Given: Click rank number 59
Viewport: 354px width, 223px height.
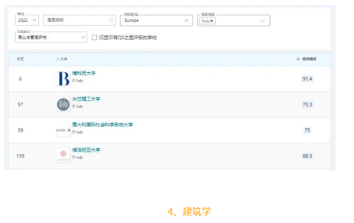Looking at the screenshot, I should 20,130.
